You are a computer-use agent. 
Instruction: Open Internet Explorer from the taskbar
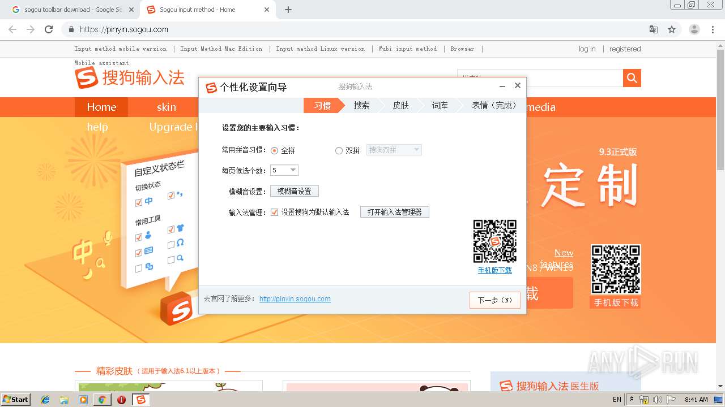pyautogui.click(x=45, y=400)
